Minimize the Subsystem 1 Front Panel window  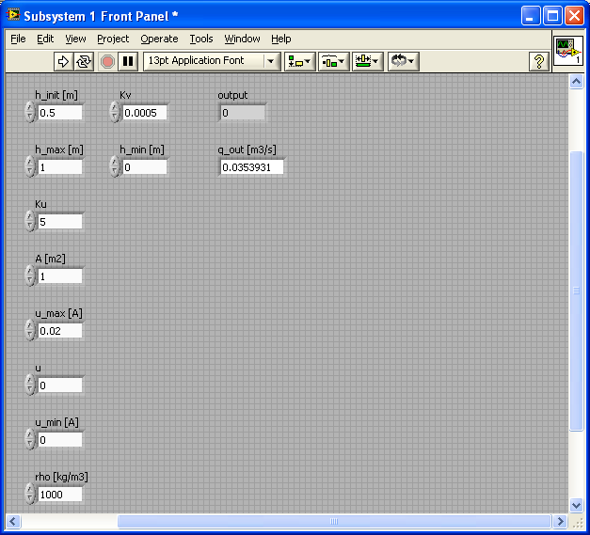(530, 16)
